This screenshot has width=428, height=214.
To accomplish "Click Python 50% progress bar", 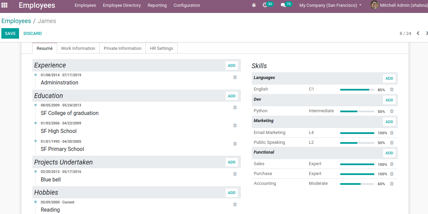I will pyautogui.click(x=357, y=111).
